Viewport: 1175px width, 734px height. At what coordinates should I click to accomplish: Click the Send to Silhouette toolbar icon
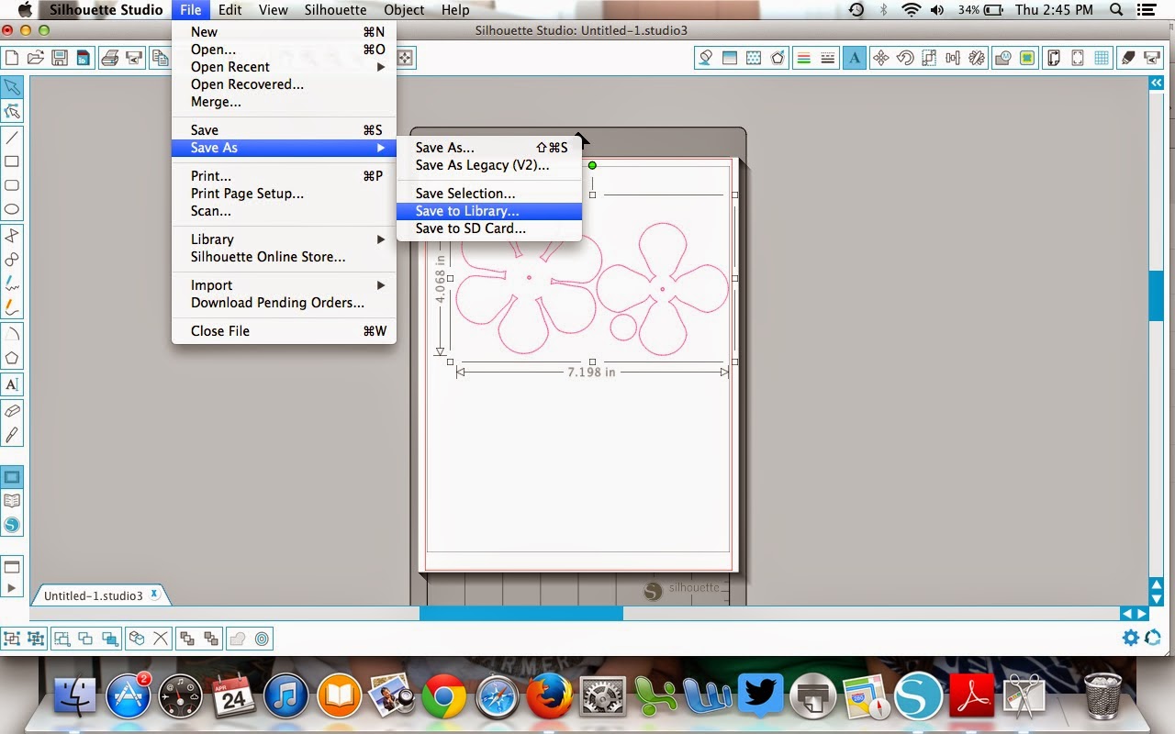(x=134, y=58)
